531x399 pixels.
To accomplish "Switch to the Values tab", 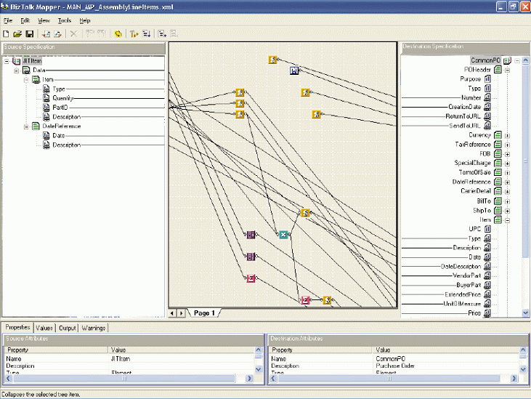I will click(x=44, y=328).
